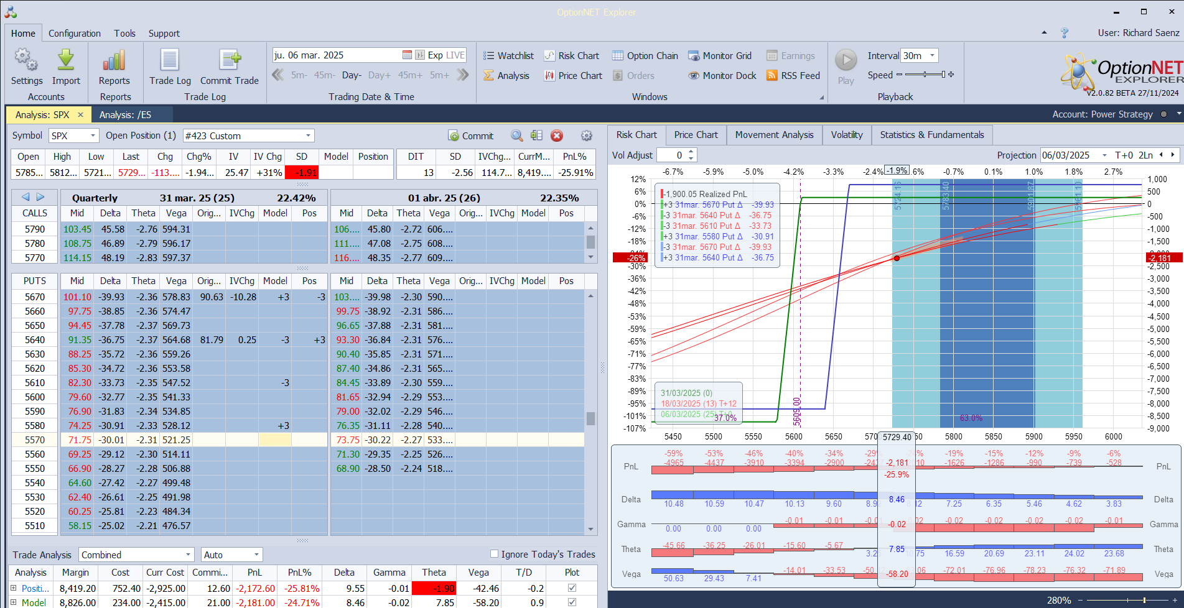Switch to the Movement Analysis tab

[774, 135]
